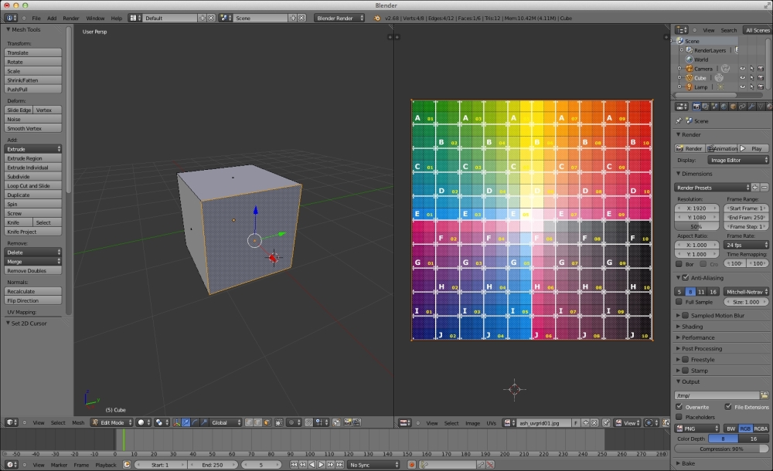Toggle visibility eye for Cube in outliner

click(x=742, y=78)
